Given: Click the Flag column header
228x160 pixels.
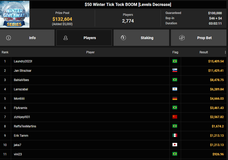Looking at the screenshot, I should 175,52.
